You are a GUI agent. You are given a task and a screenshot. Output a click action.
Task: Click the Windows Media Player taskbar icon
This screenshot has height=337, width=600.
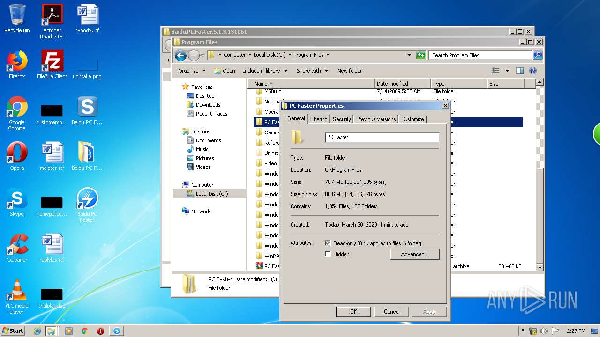tap(68, 331)
